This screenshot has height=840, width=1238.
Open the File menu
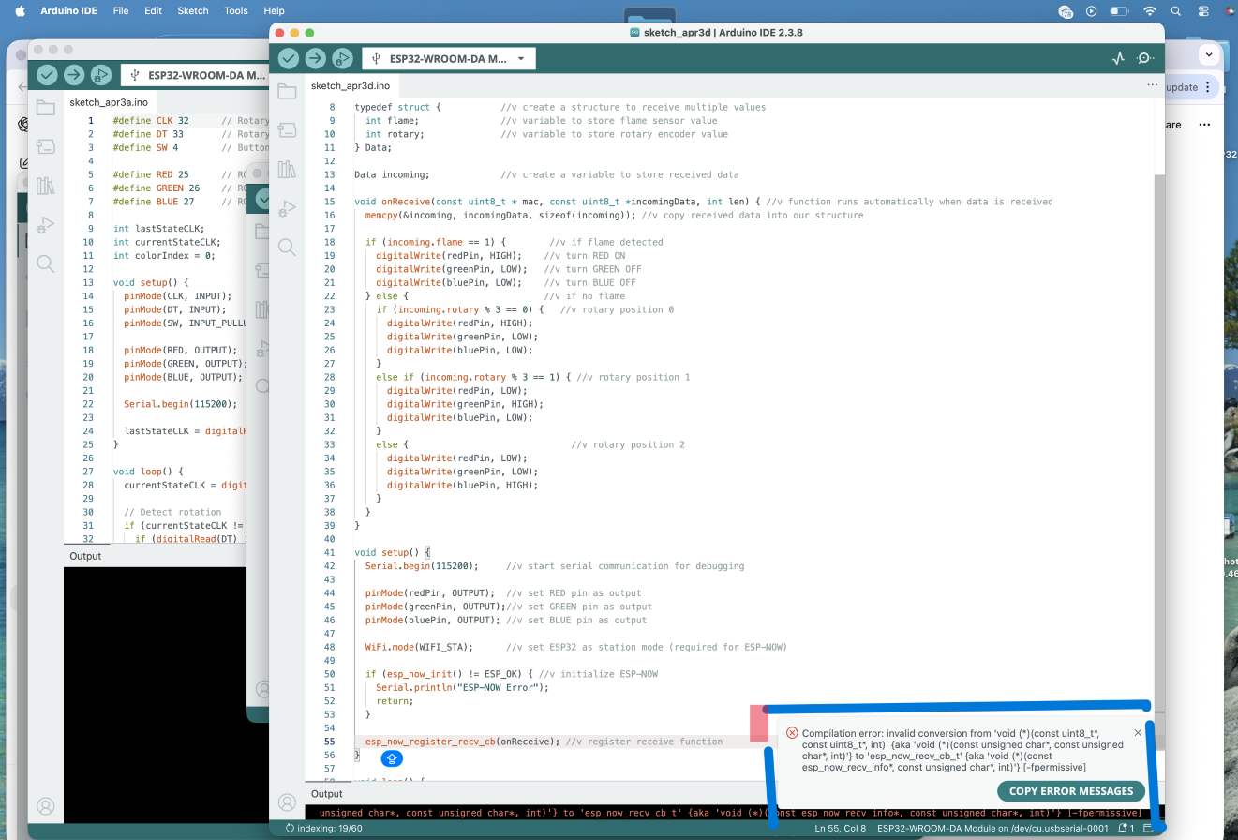tap(121, 11)
